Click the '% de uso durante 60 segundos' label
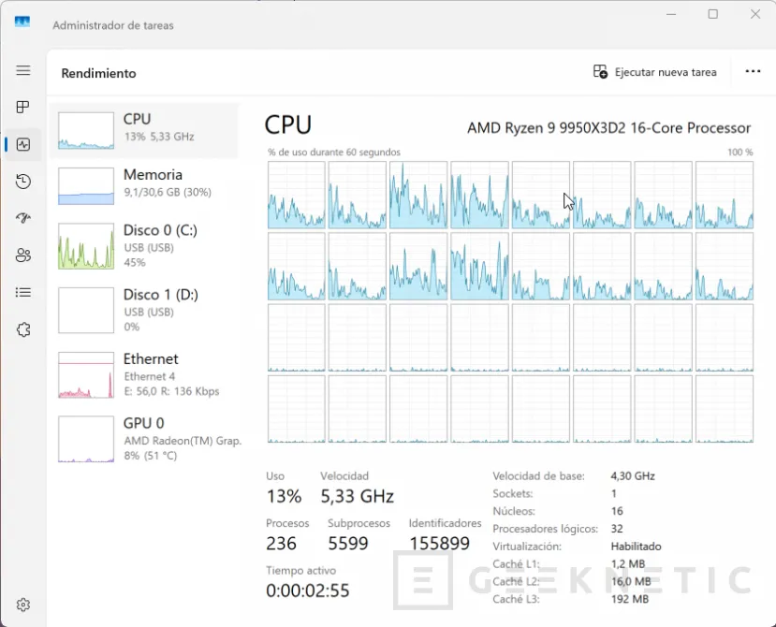Screen dimensions: 776x627 334,152
